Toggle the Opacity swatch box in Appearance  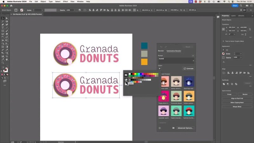coord(224,58)
